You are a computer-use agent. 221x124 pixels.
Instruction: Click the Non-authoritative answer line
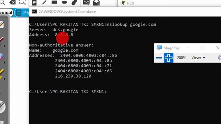click(61, 45)
